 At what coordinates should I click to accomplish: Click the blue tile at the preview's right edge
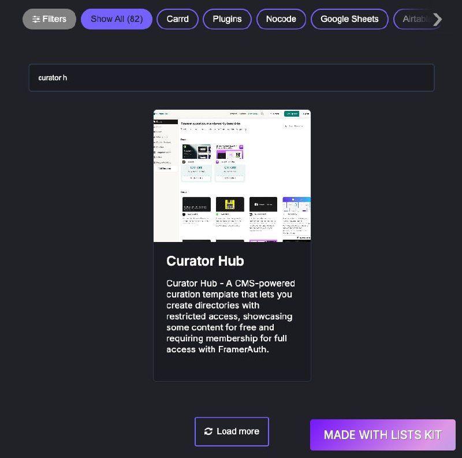pos(296,204)
